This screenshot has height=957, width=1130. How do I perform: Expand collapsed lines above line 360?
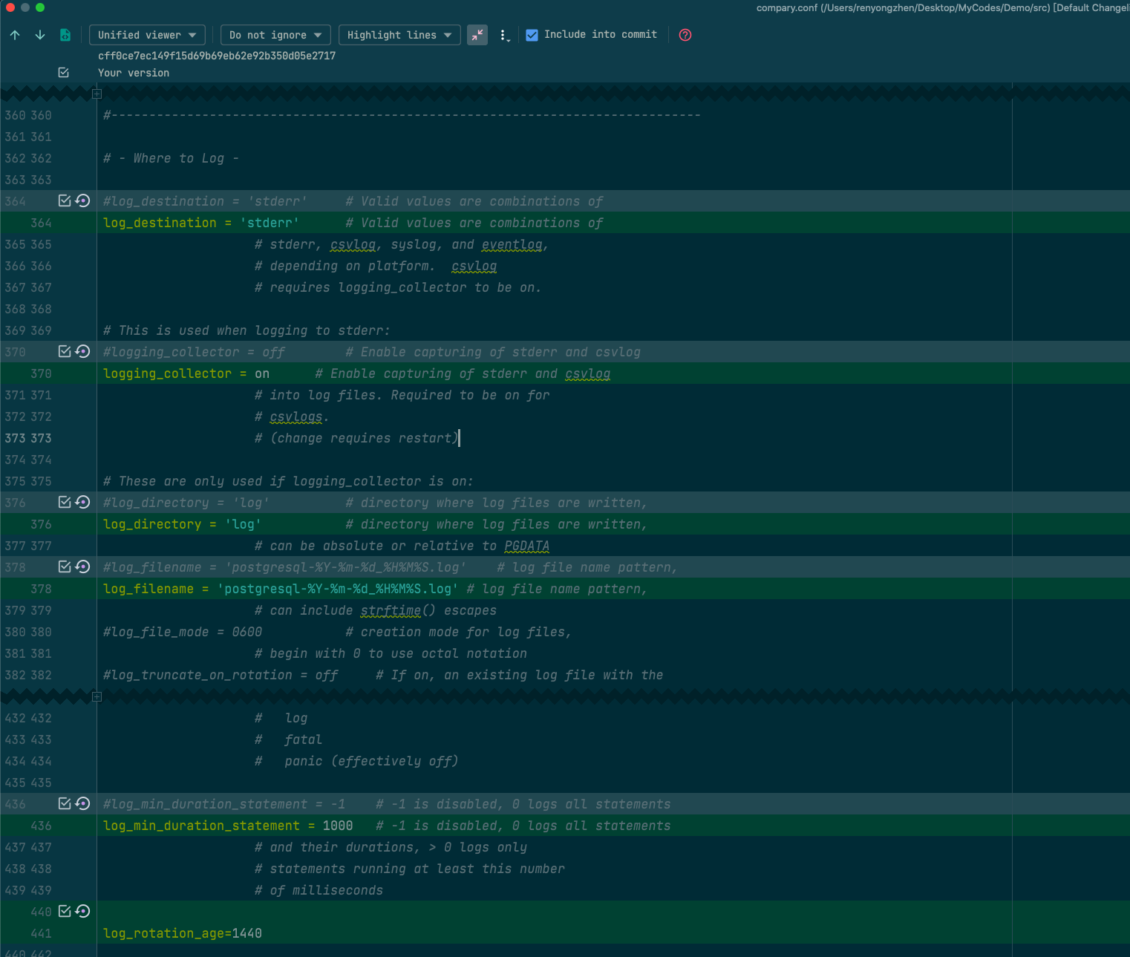97,94
